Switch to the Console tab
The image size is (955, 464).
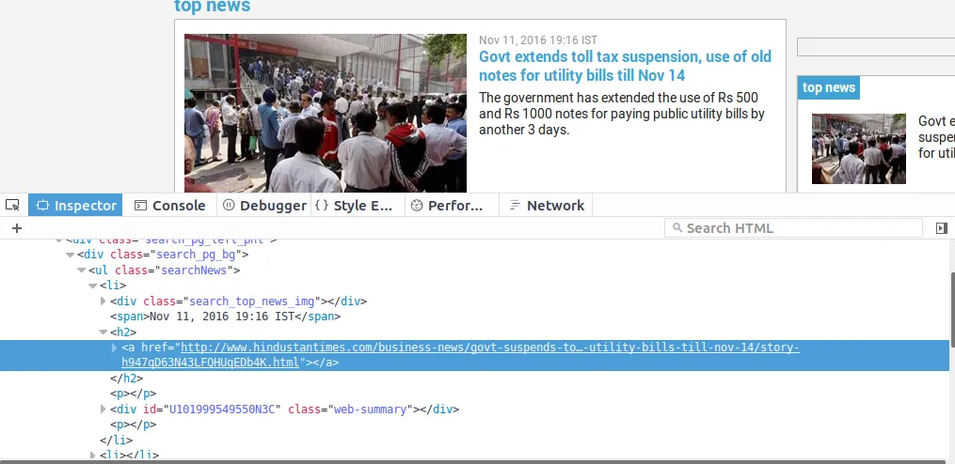click(170, 205)
